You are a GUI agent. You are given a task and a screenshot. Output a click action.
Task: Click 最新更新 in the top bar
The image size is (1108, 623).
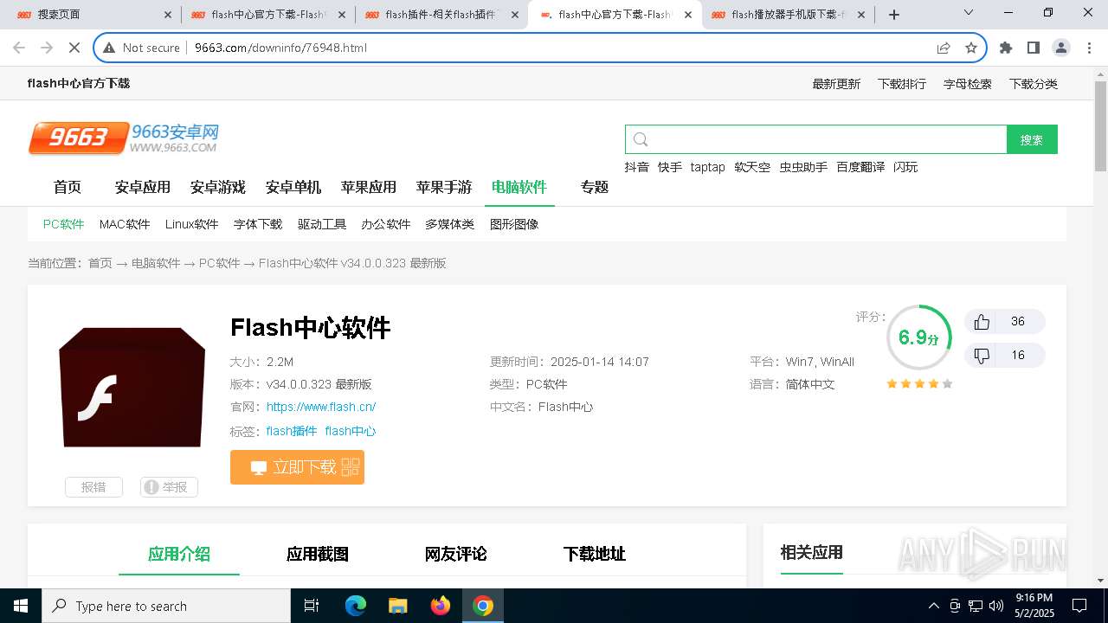pos(836,84)
